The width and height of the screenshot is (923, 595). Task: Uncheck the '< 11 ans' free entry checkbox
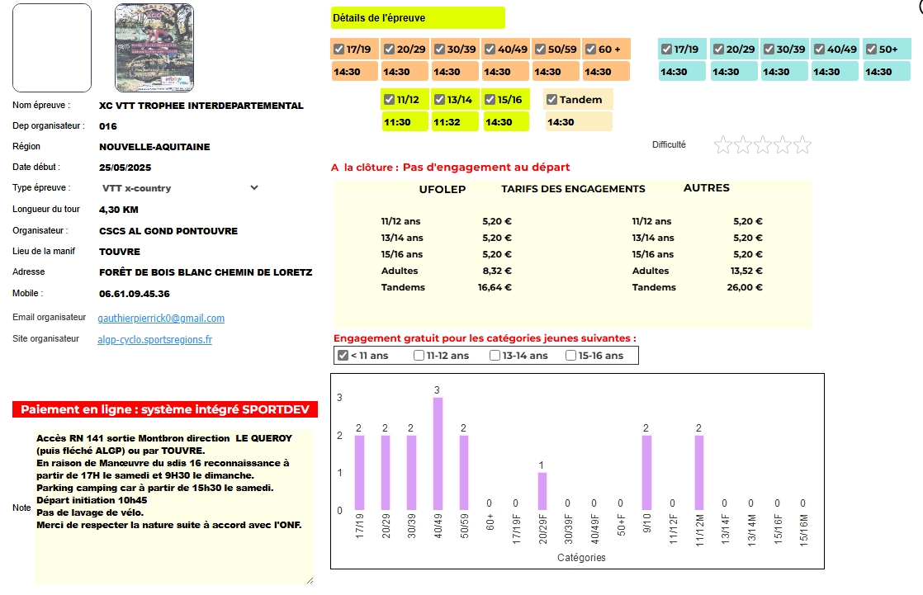[343, 356]
